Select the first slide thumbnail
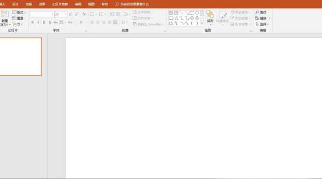 [21, 57]
